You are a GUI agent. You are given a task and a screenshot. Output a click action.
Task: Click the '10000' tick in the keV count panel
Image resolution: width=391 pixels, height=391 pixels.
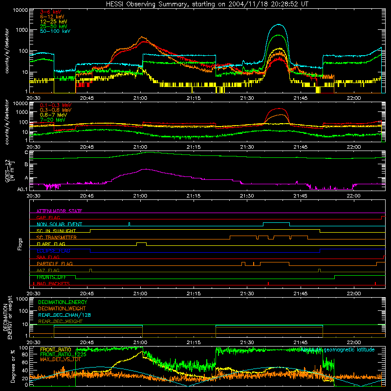21,10
